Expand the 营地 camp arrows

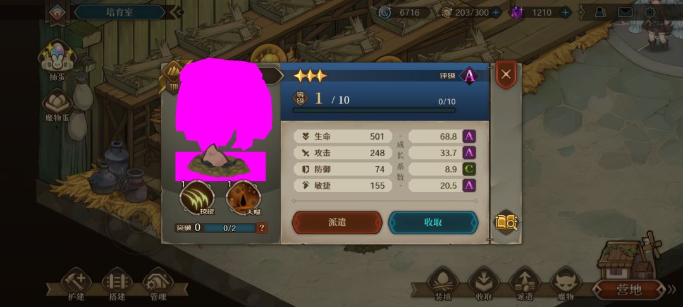672,289
